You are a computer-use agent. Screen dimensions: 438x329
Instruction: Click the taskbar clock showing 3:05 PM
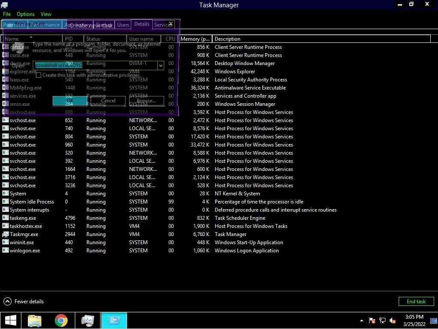[x=414, y=320]
